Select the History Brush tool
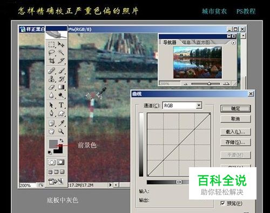The image size is (270, 213). [x=61, y=79]
